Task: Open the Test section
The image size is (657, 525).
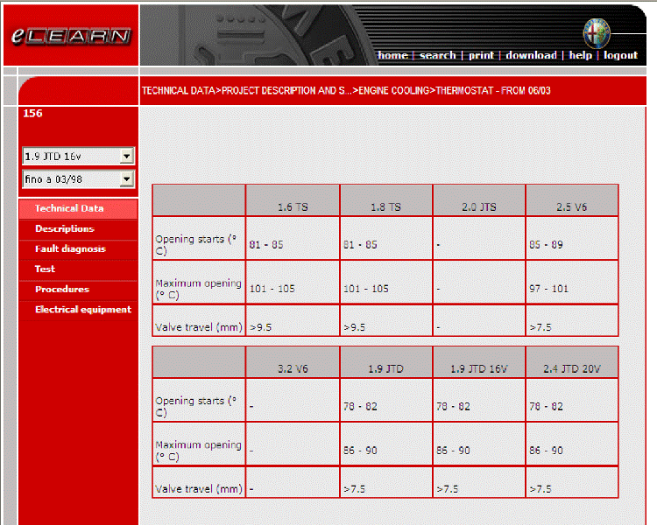Action: tap(45, 269)
